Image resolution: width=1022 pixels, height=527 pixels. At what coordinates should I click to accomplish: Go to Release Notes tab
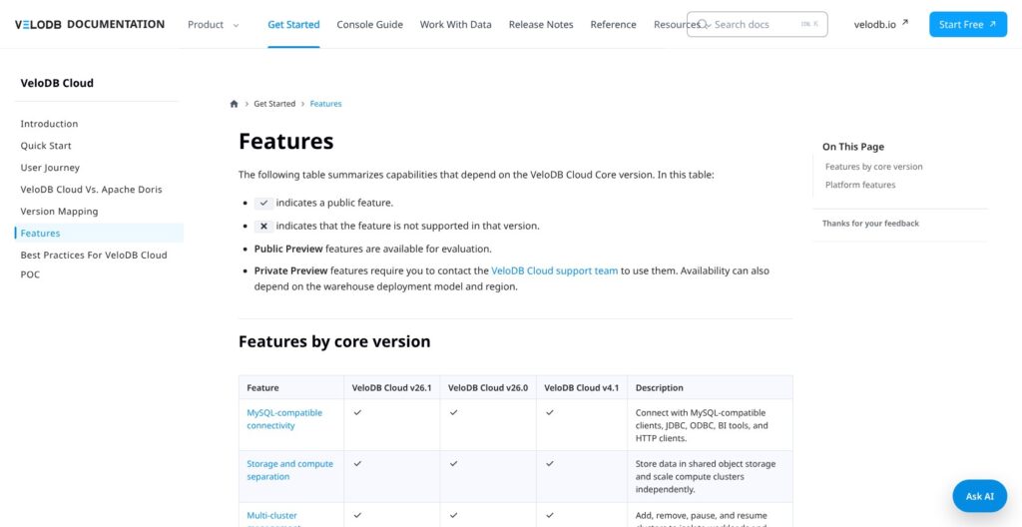pyautogui.click(x=541, y=24)
